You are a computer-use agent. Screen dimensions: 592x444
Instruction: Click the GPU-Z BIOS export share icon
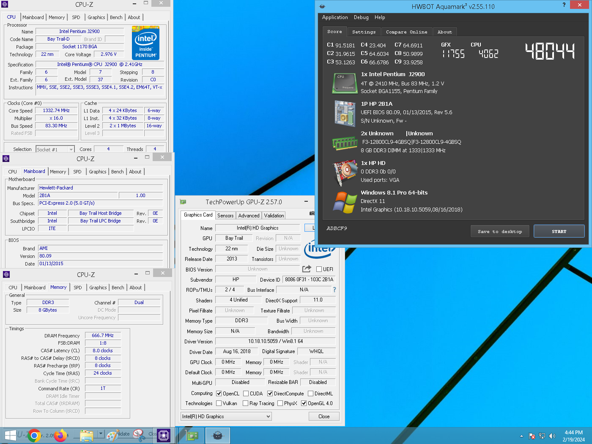[307, 269]
